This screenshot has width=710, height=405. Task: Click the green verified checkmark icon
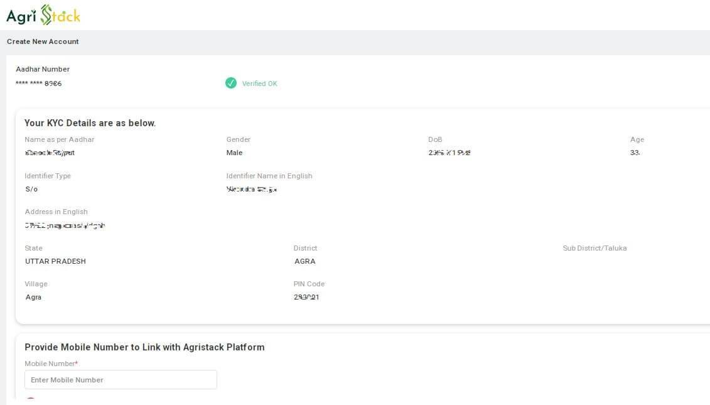231,83
